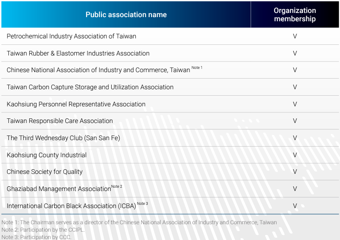The width and height of the screenshot is (340, 240).
Task: Click the Note 2 superscript reference
Action: (117, 186)
